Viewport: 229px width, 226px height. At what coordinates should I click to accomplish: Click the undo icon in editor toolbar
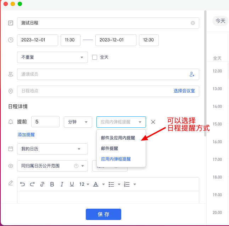pyautogui.click(x=22, y=184)
